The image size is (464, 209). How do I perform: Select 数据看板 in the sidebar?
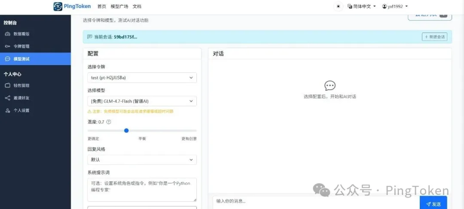[x=35, y=34]
